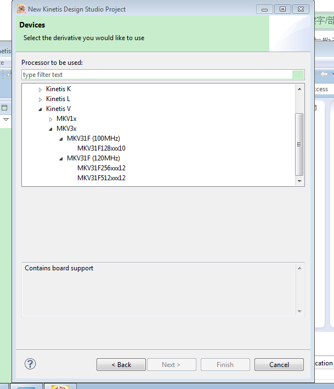Click Kinetis Design Studio taskbar icon
Image resolution: width=334 pixels, height=389 pixels.
click(60, 386)
